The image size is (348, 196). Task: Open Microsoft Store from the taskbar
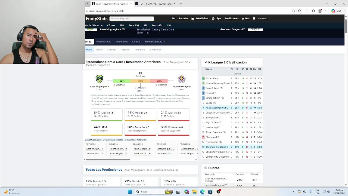tap(210, 192)
